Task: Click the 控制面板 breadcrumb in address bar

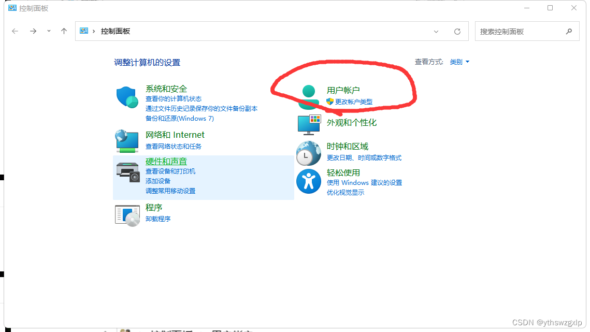Action: (116, 31)
